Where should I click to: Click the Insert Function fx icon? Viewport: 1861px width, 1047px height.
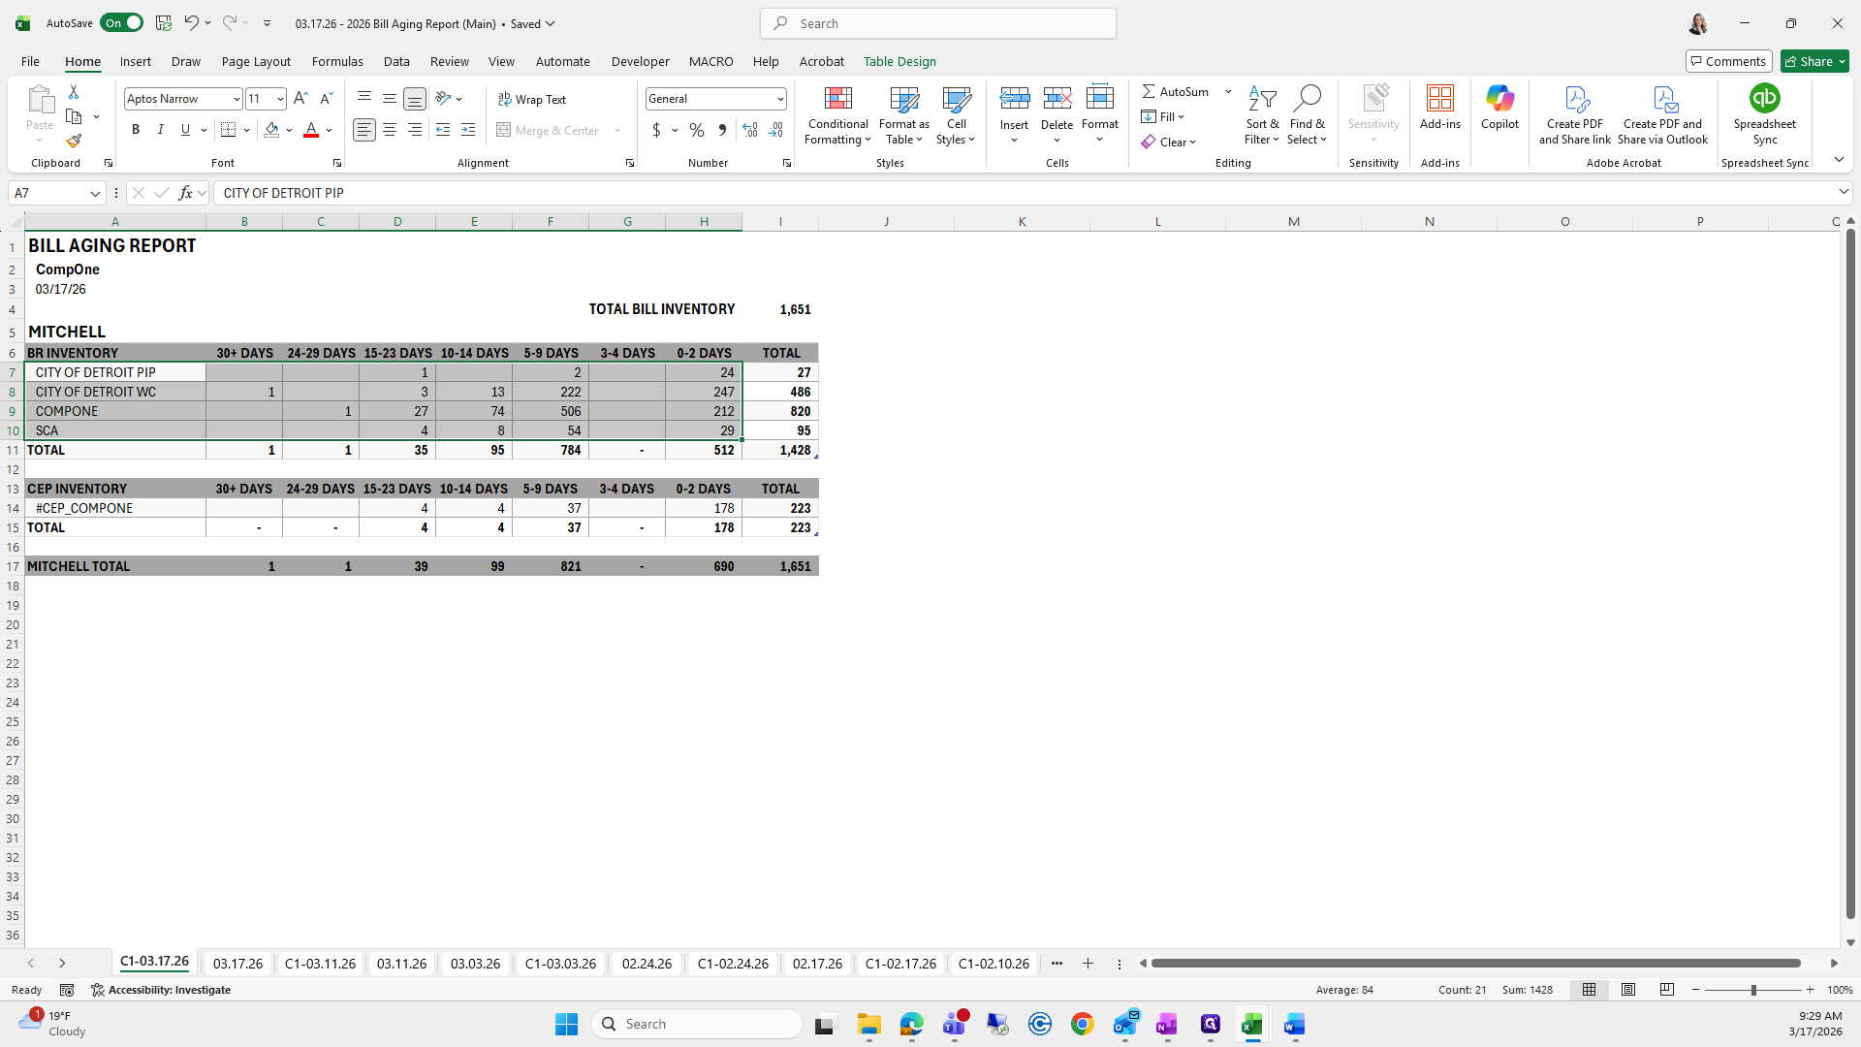(x=185, y=193)
